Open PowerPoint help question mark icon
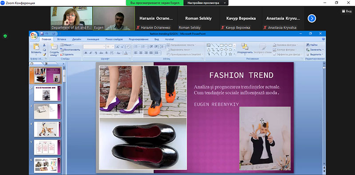The image size is (355, 175). point(323,39)
